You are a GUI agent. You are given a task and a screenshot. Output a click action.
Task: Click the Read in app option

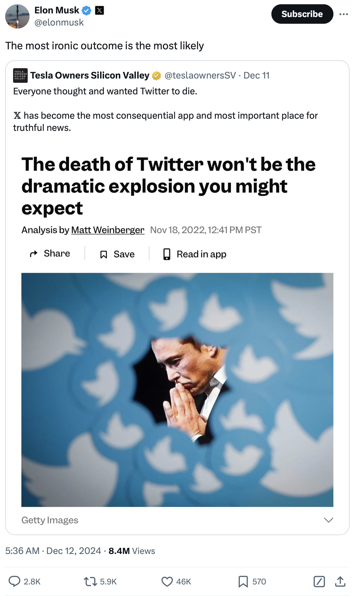tap(195, 254)
